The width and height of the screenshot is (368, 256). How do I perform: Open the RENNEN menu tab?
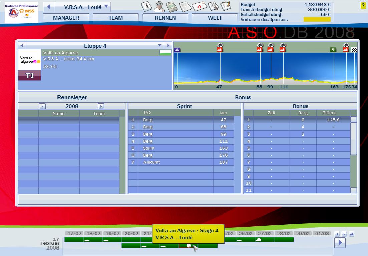tap(165, 18)
